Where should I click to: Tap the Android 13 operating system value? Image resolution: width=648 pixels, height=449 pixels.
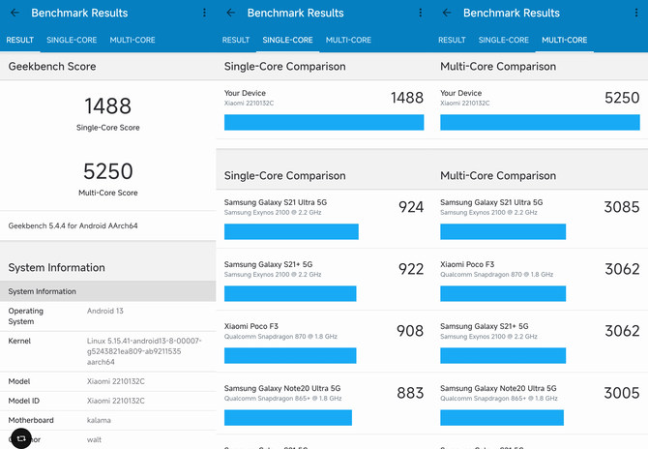[x=105, y=311]
